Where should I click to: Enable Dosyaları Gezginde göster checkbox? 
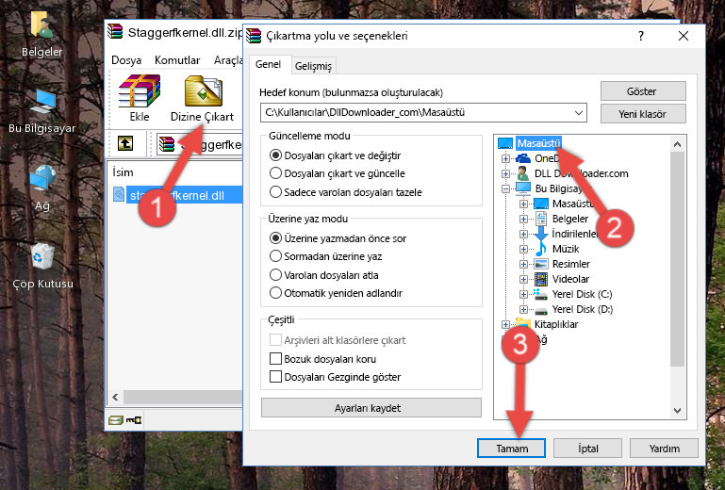(275, 377)
